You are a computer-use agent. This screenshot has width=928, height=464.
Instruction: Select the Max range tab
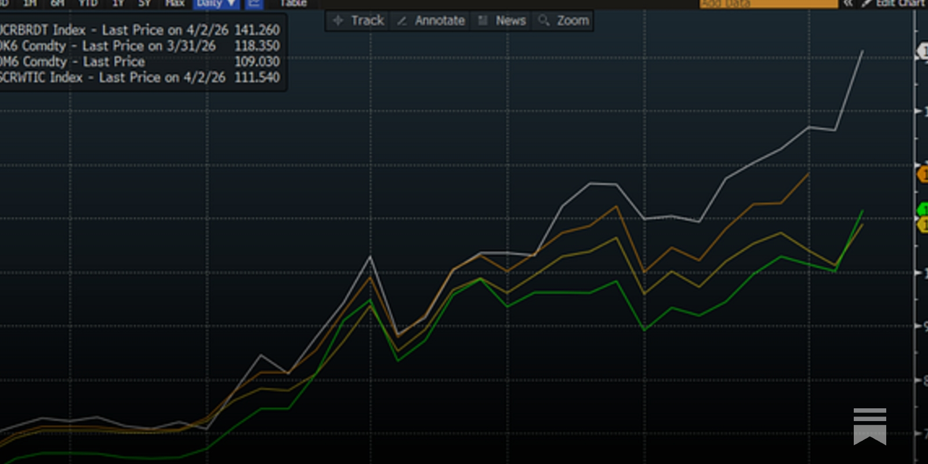coord(175,3)
